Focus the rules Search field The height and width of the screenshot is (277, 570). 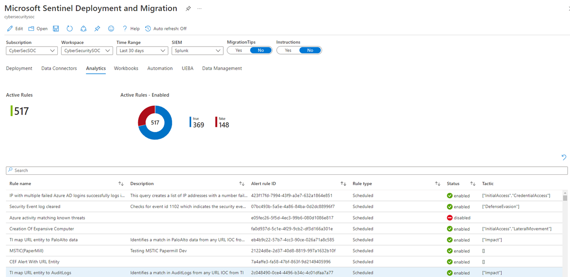click(287, 170)
